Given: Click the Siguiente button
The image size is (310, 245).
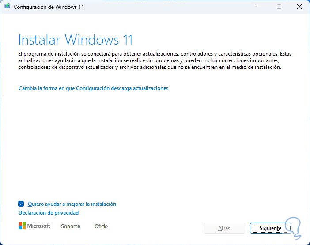Looking at the screenshot, I should click(270, 228).
